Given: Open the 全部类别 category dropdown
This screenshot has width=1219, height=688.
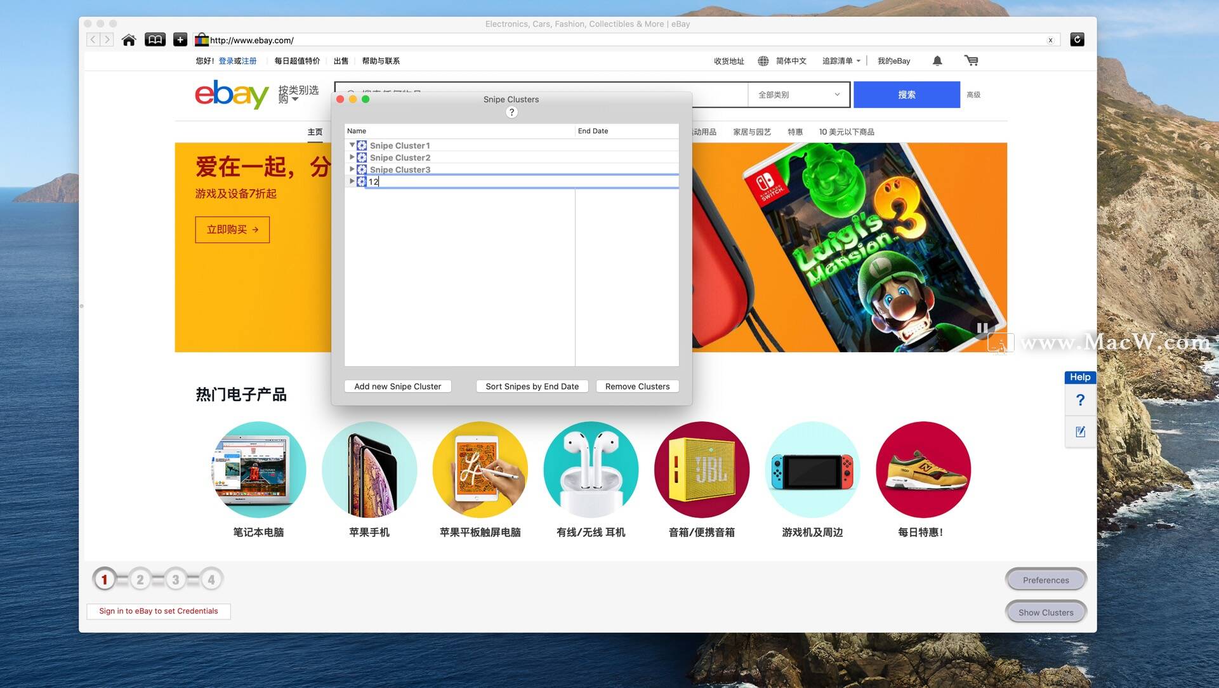Looking at the screenshot, I should point(798,94).
